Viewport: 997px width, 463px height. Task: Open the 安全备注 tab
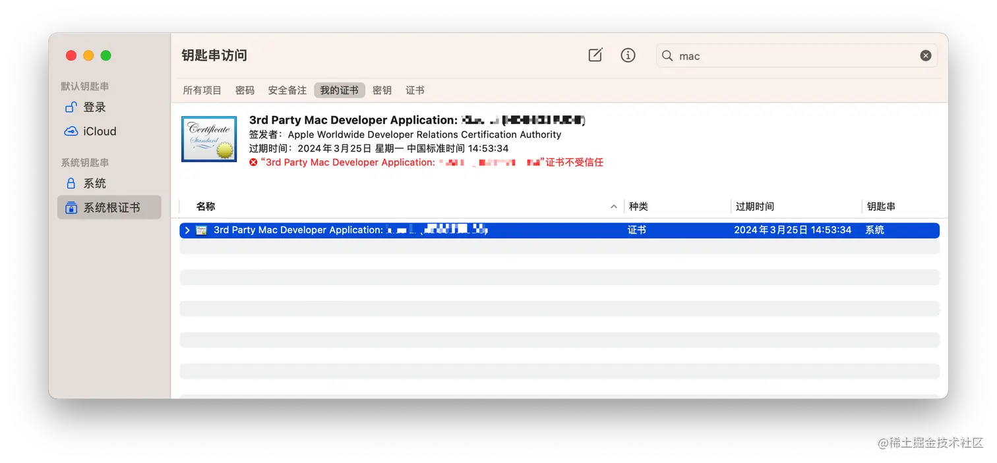point(287,90)
